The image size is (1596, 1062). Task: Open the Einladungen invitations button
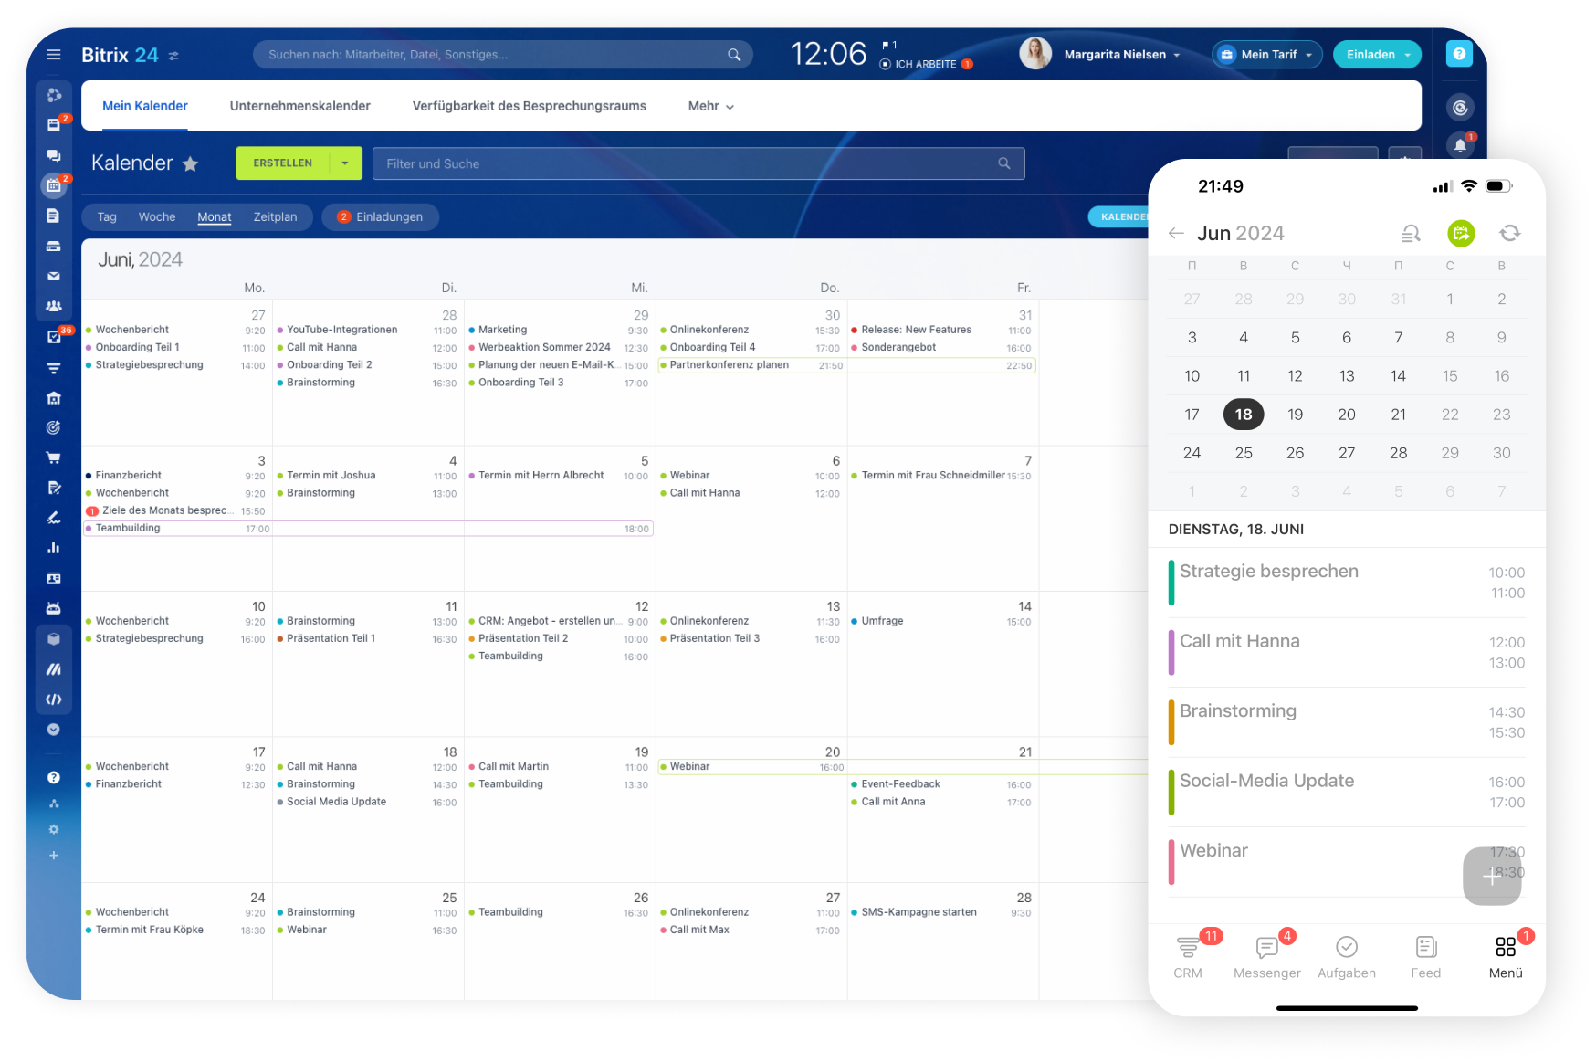coord(381,217)
